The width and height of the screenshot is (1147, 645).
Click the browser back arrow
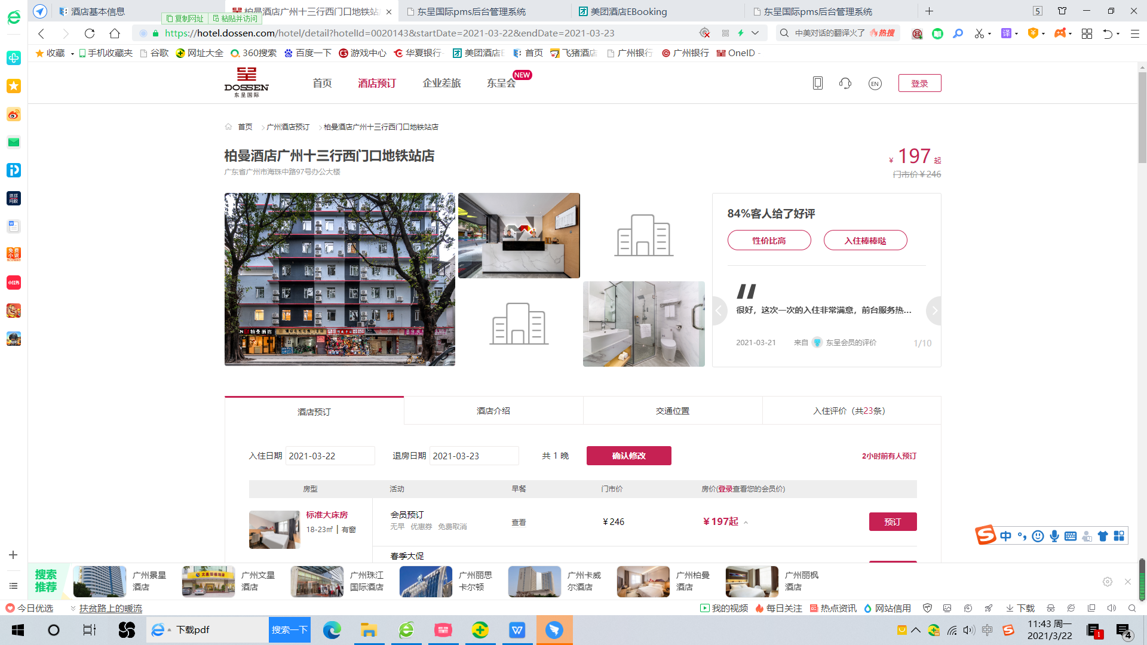click(41, 33)
